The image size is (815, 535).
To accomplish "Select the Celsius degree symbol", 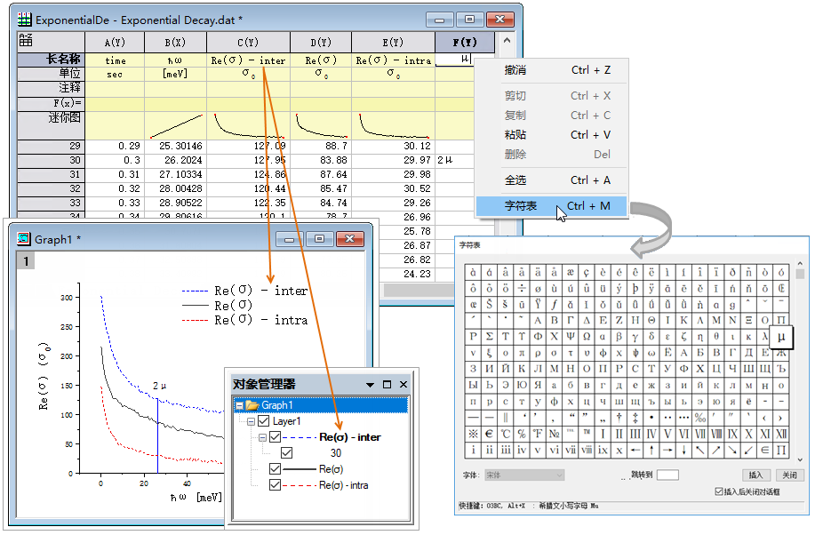I will pyautogui.click(x=506, y=434).
